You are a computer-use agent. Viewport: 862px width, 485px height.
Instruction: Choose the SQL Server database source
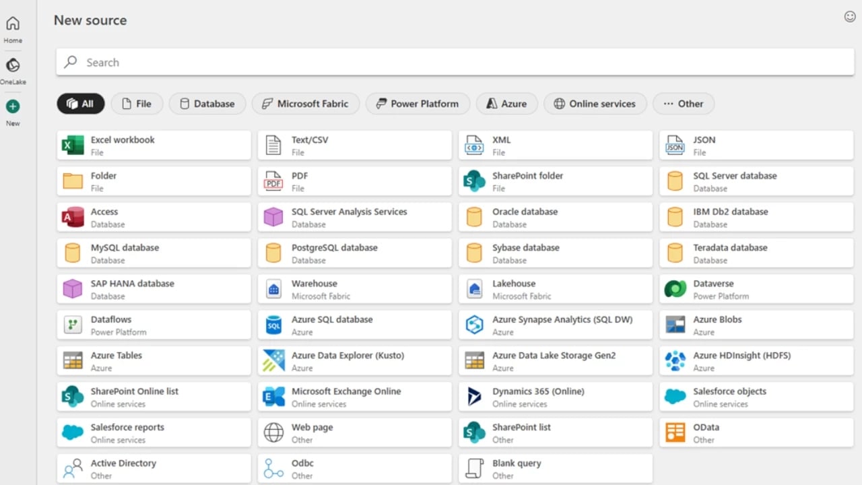757,181
